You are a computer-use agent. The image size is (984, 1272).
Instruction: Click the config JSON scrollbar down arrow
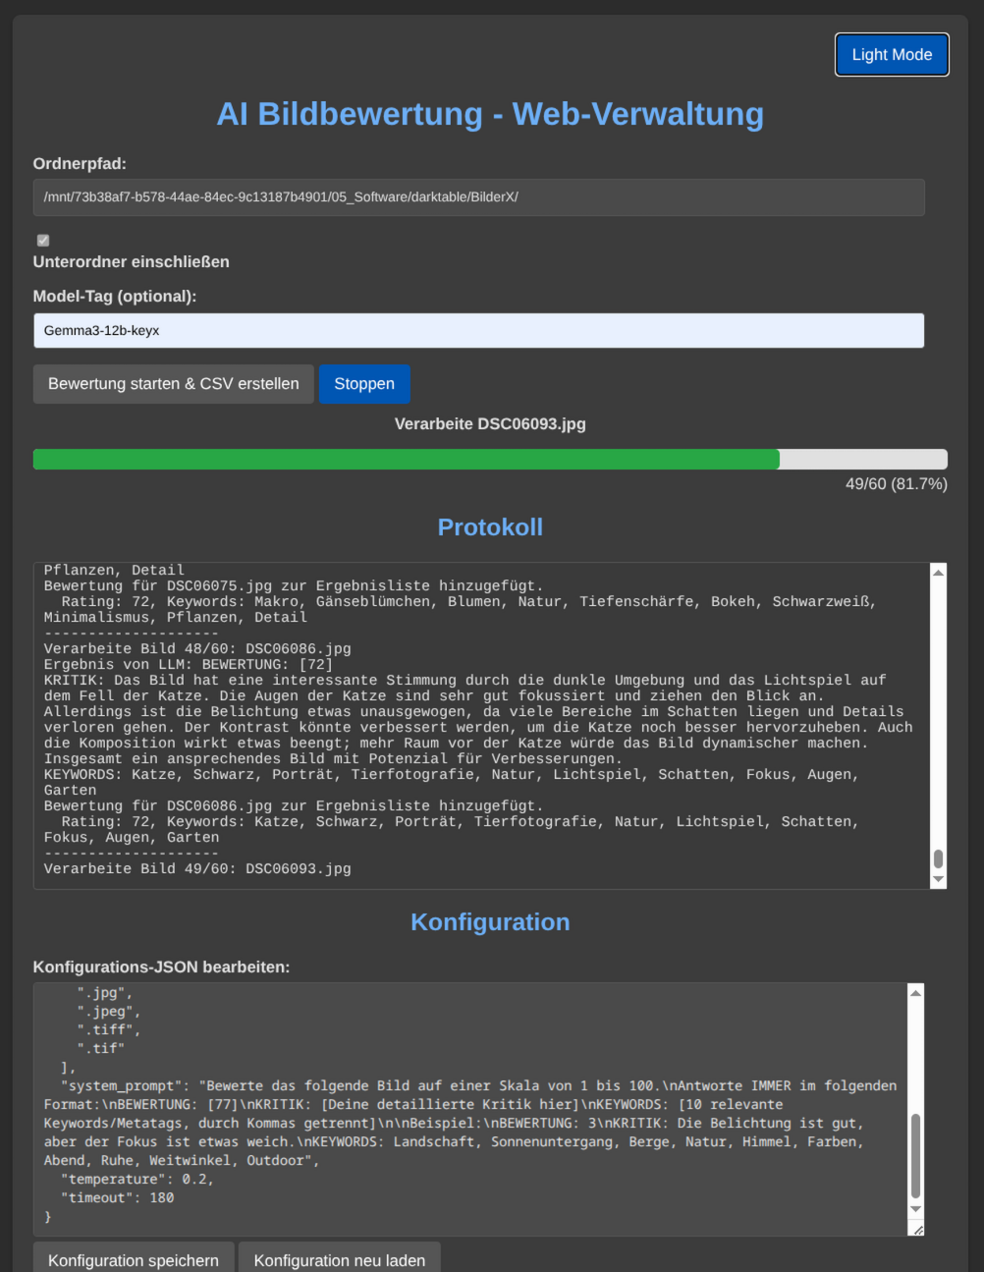(x=915, y=1209)
